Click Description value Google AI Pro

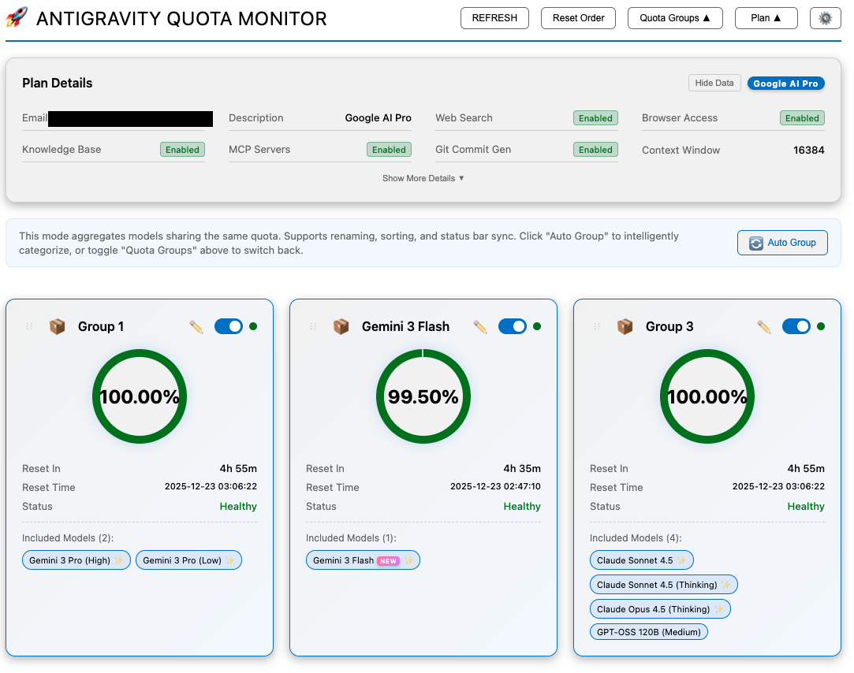378,117
